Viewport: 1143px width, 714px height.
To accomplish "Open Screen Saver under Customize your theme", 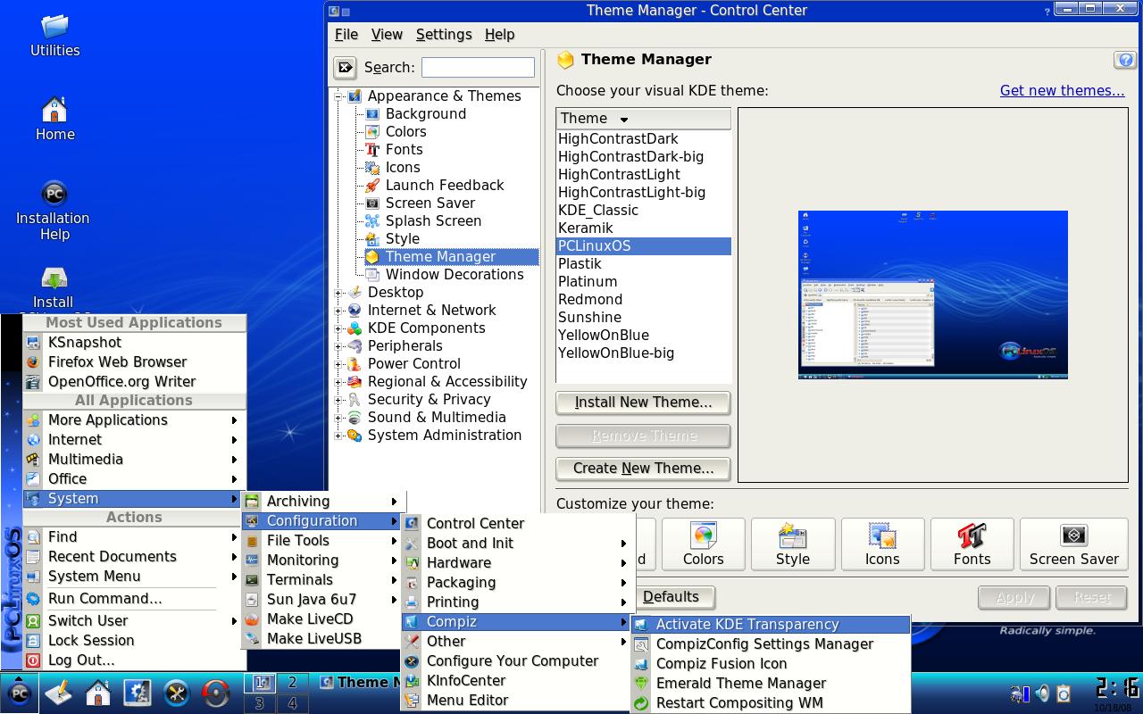I will pos(1073,544).
